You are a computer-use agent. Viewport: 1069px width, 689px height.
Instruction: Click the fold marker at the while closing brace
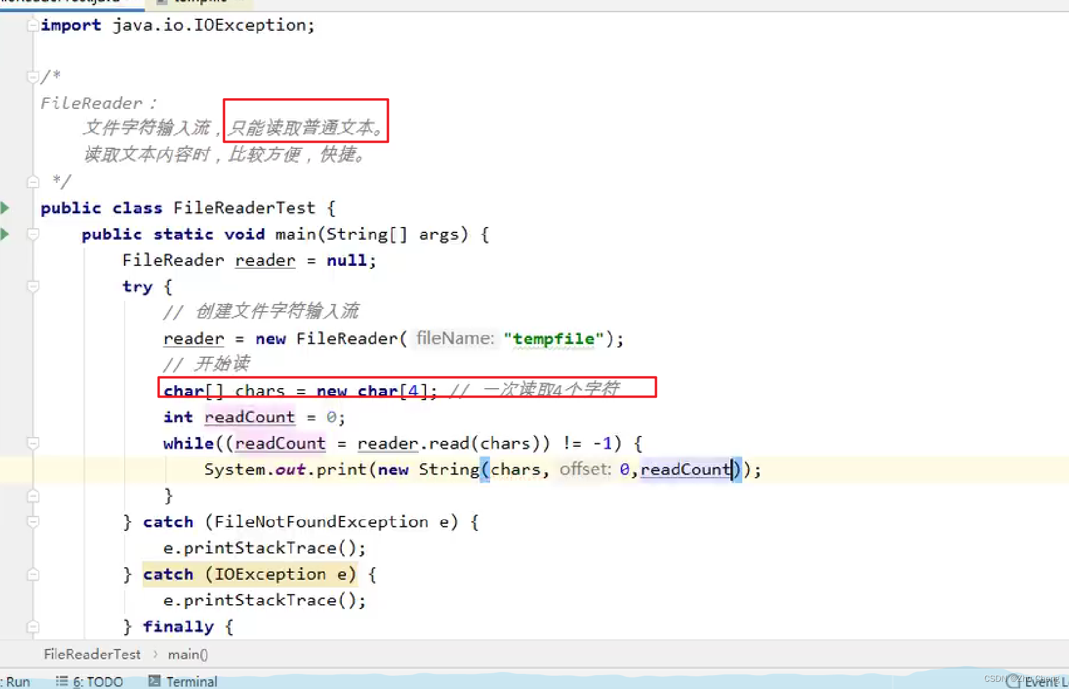point(33,496)
